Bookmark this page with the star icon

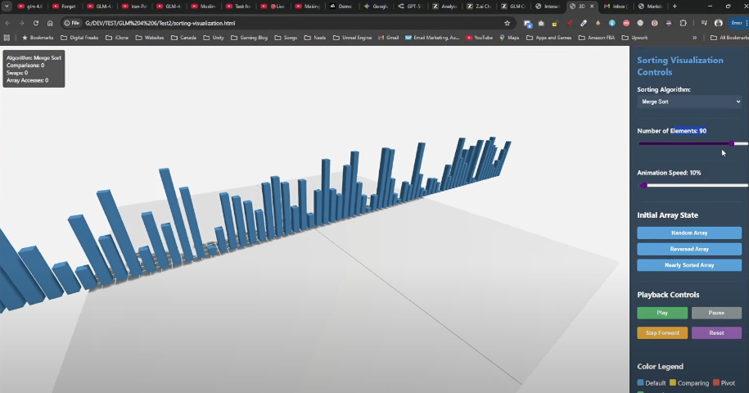point(507,23)
